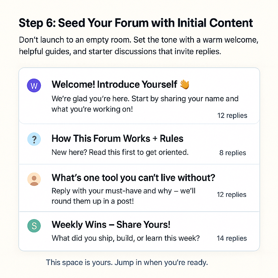Open the Welcome! Introduce Yourself thread

click(x=115, y=85)
